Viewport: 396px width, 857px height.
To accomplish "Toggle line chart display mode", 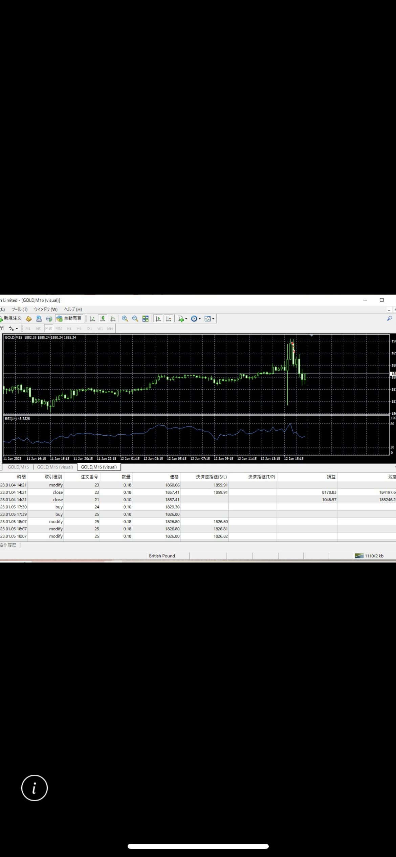I will [x=113, y=318].
